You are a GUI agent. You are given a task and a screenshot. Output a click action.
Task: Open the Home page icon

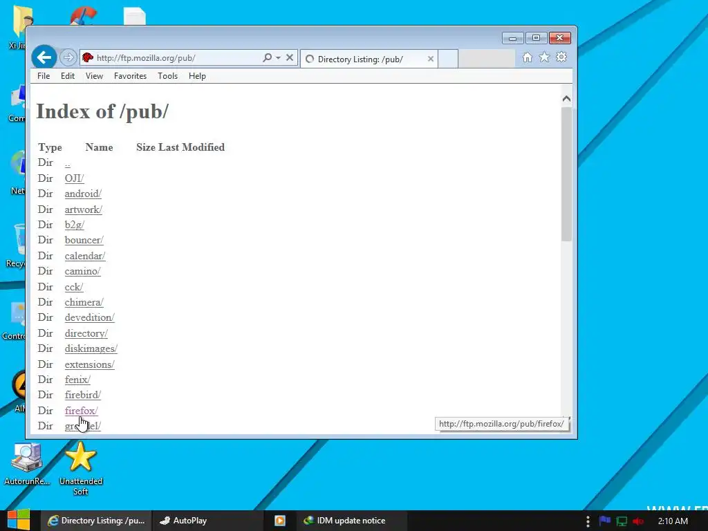click(x=528, y=57)
